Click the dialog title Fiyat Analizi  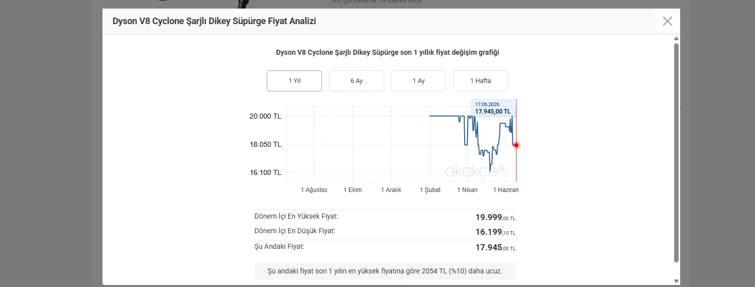(214, 21)
